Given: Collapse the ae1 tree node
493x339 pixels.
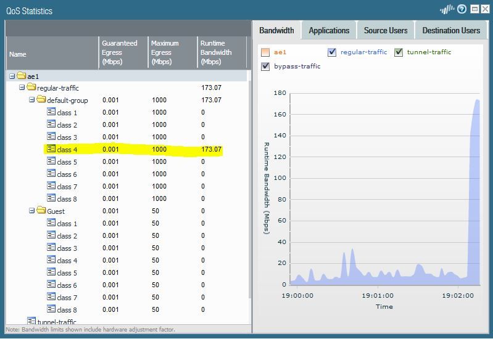Looking at the screenshot, I should click(x=12, y=76).
